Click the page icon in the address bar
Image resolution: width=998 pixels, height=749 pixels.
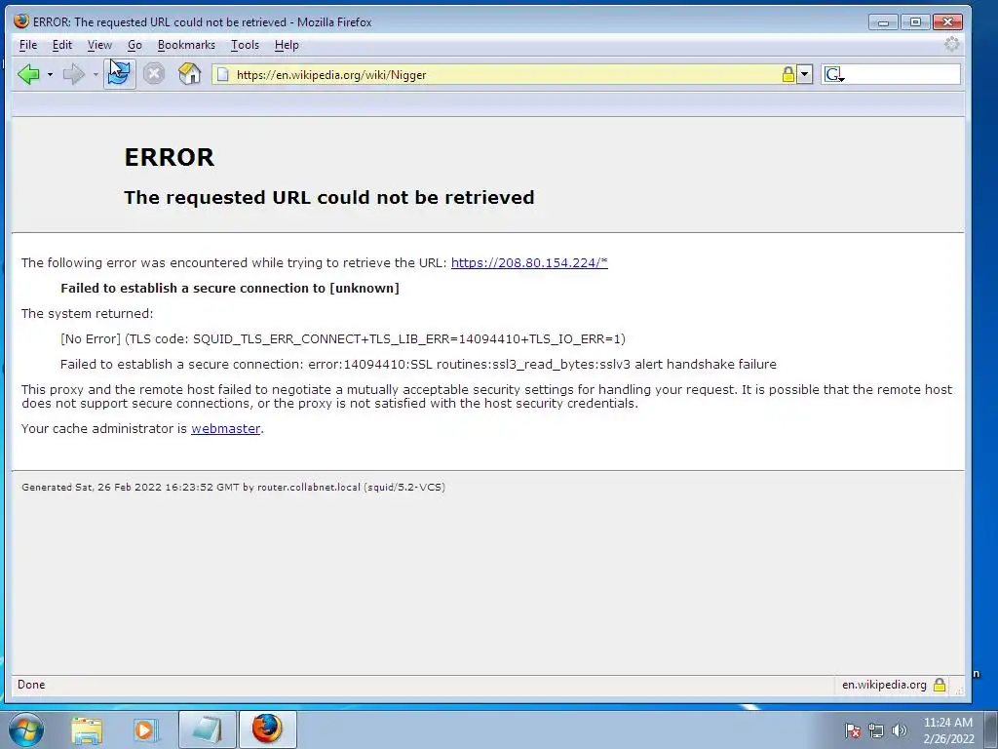click(x=223, y=74)
